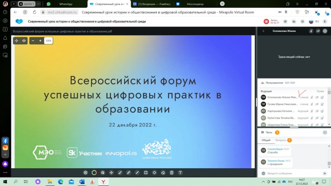This screenshot has width=331, height=186.
Task: Expand the группа 1 tab group dropdown
Action: 39,4
